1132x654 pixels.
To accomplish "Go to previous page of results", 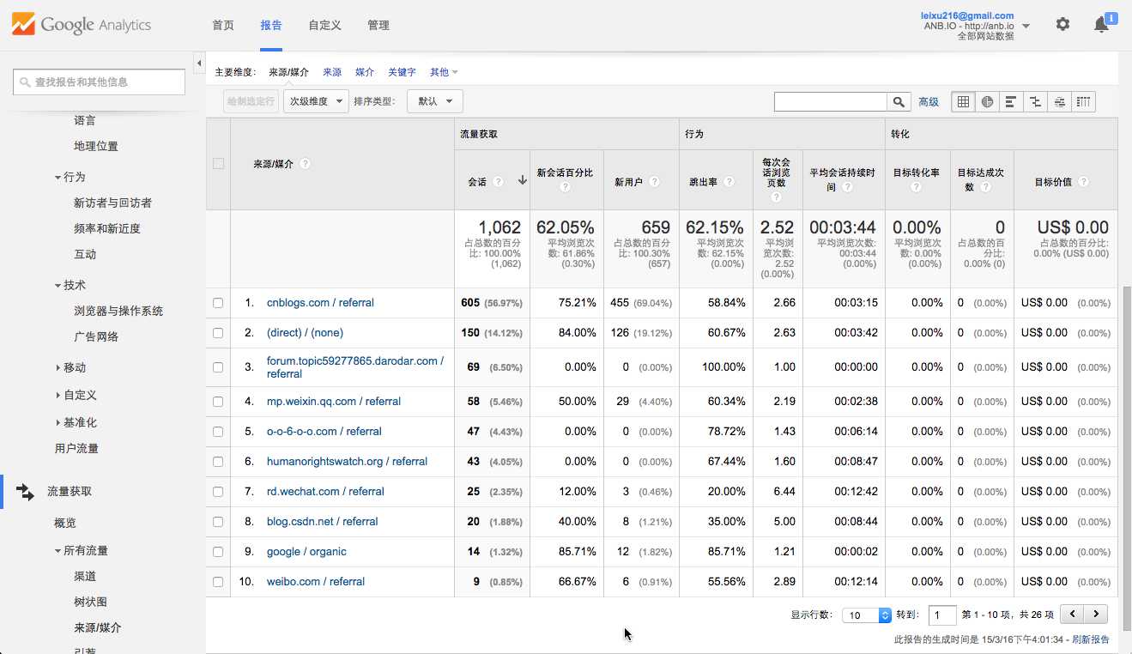I will coord(1072,615).
